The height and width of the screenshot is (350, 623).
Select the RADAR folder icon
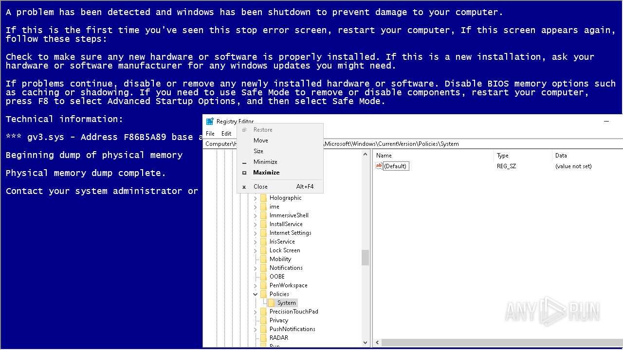click(263, 338)
